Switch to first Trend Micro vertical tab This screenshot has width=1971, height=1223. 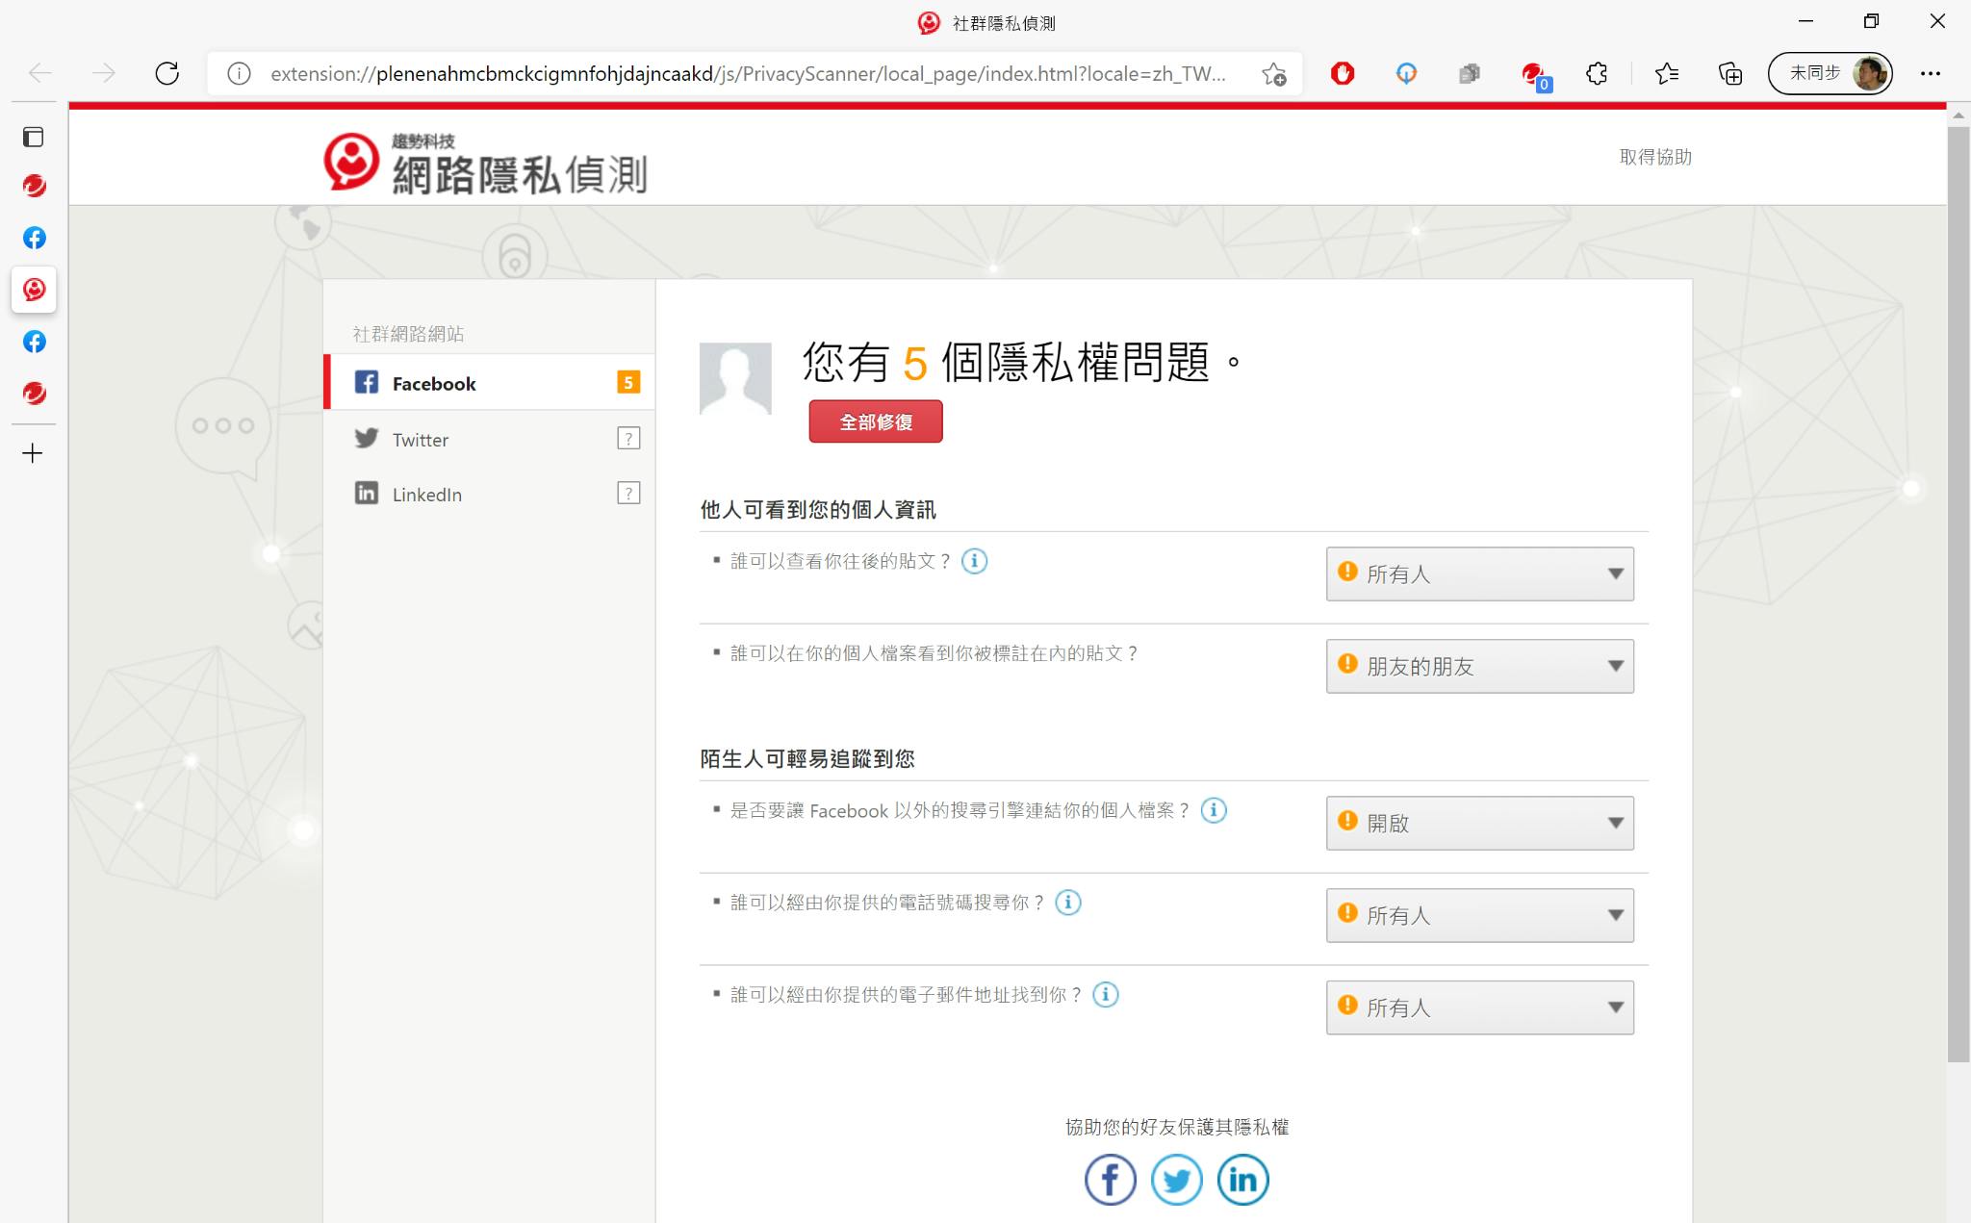[x=35, y=186]
